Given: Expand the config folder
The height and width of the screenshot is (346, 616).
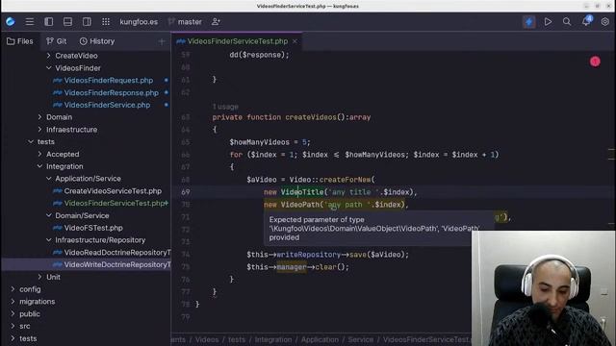Looking at the screenshot, I should coord(13,289).
